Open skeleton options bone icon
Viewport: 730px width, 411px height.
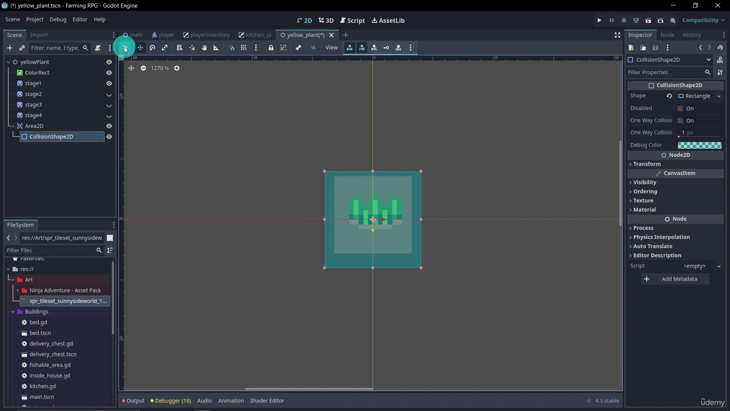click(x=298, y=48)
